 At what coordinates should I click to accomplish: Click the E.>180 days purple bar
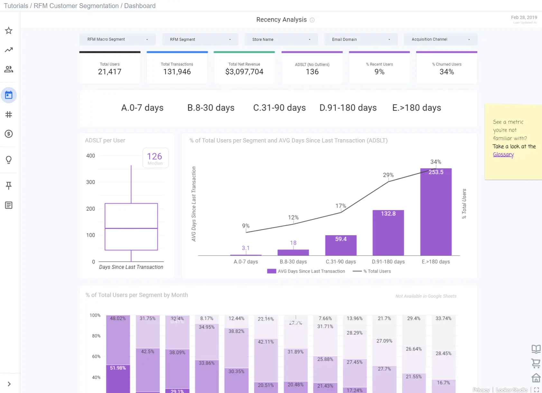click(436, 212)
